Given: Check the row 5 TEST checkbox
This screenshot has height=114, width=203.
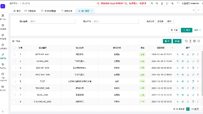Looking at the screenshot, I should pyautogui.click(x=14, y=81).
